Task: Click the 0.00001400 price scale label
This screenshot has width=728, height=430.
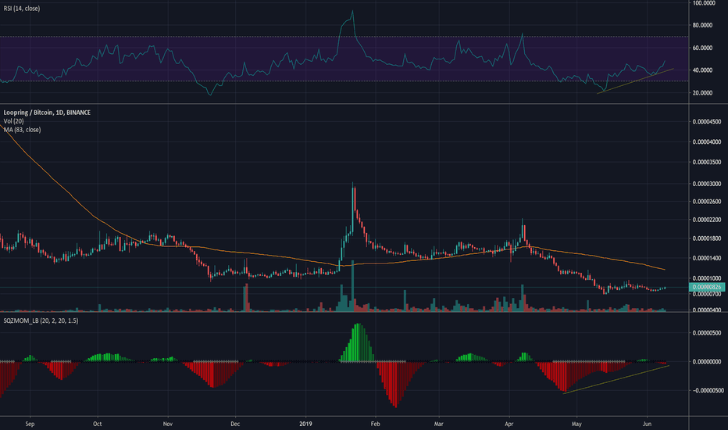Action: click(707, 258)
